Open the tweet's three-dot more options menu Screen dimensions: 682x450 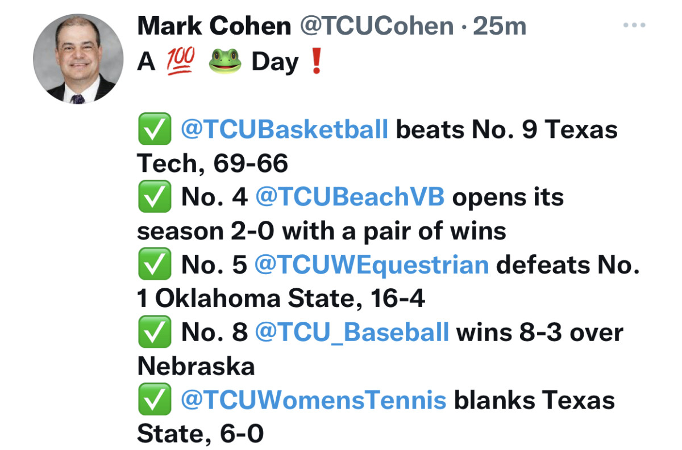(634, 26)
